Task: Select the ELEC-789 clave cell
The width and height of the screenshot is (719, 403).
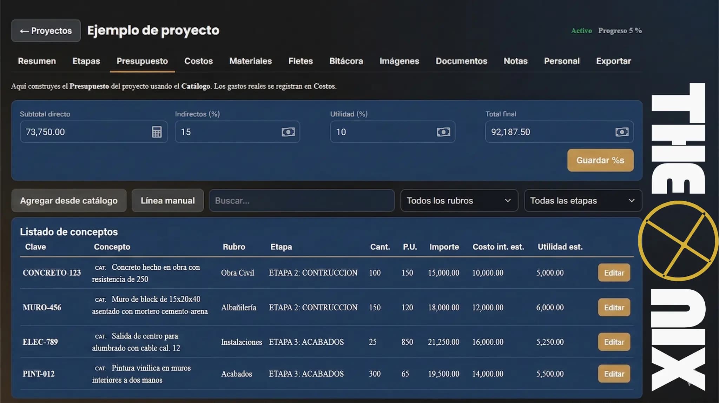Action: tap(40, 342)
